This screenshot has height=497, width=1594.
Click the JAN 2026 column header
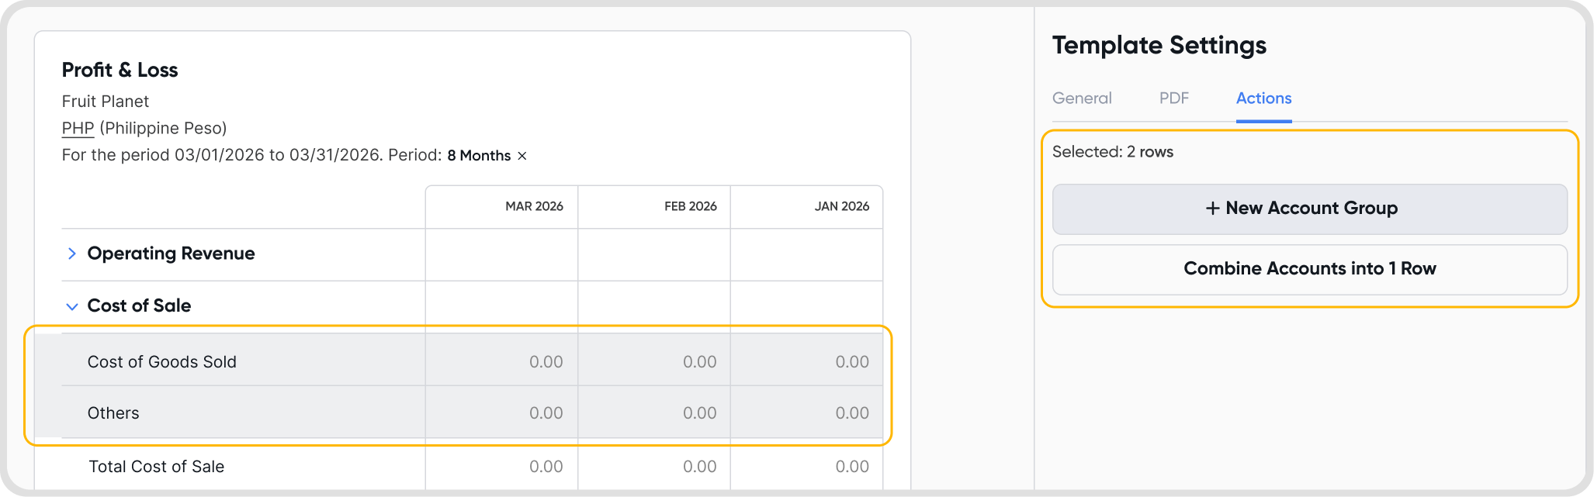[841, 206]
